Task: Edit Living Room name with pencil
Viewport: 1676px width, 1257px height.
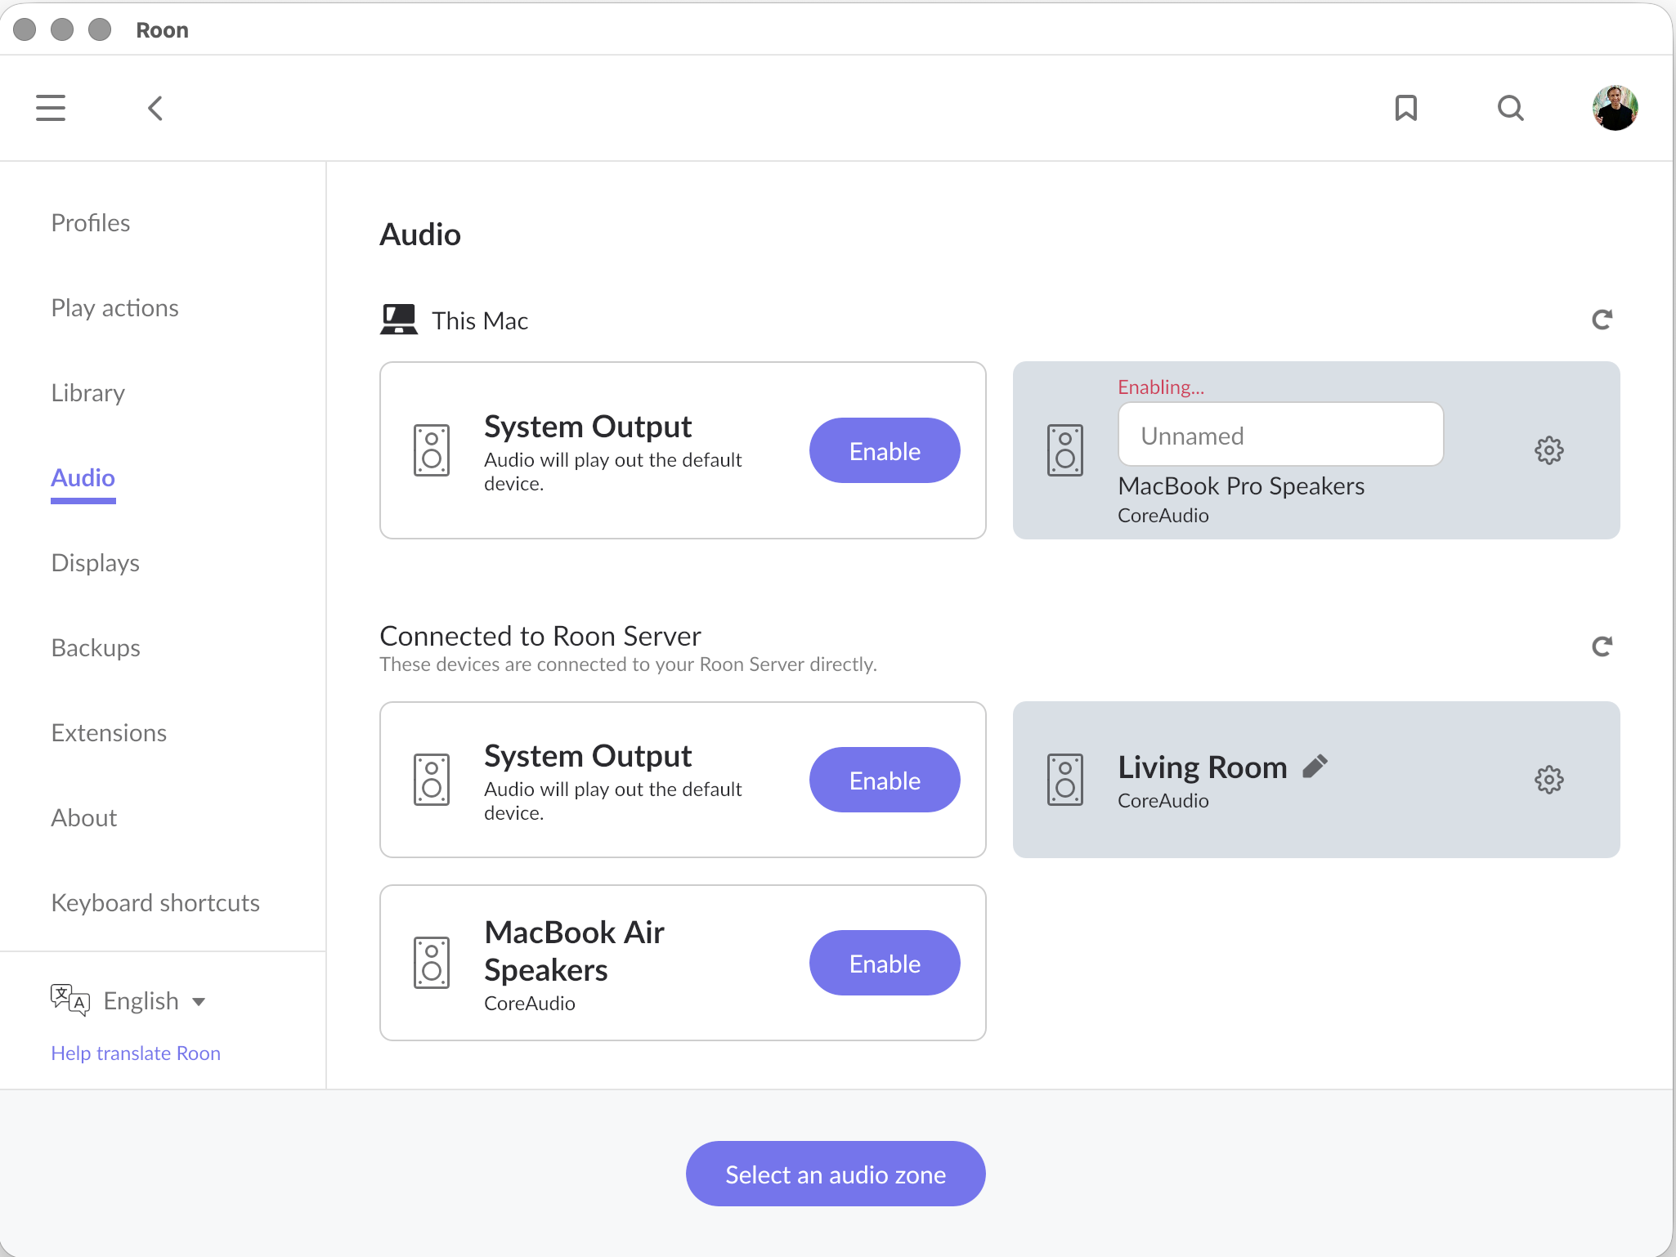Action: pyautogui.click(x=1315, y=767)
